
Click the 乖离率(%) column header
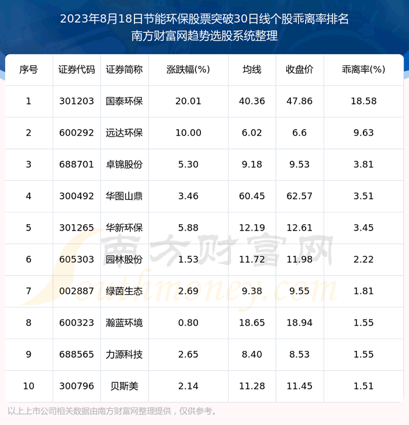click(x=363, y=69)
